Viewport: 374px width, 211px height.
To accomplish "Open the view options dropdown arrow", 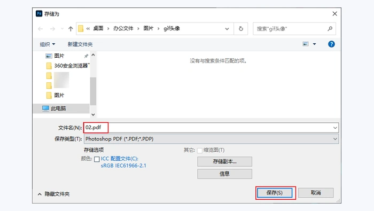I will point(314,44).
